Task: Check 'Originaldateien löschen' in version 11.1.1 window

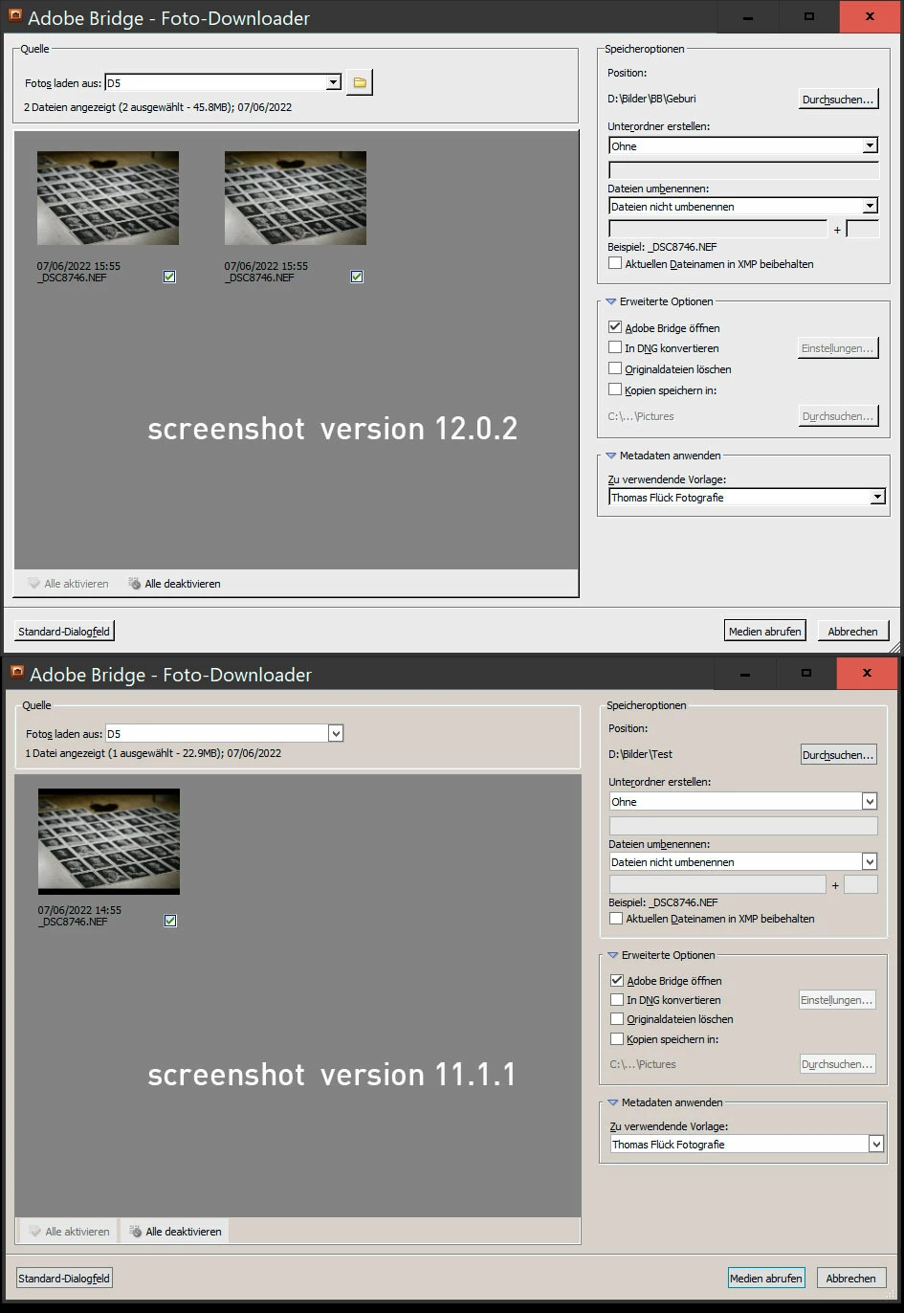Action: [x=617, y=1019]
